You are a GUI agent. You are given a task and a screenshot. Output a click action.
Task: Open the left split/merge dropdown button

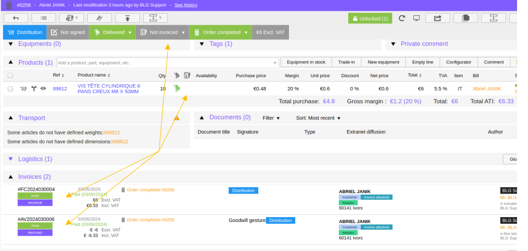[x=155, y=18]
